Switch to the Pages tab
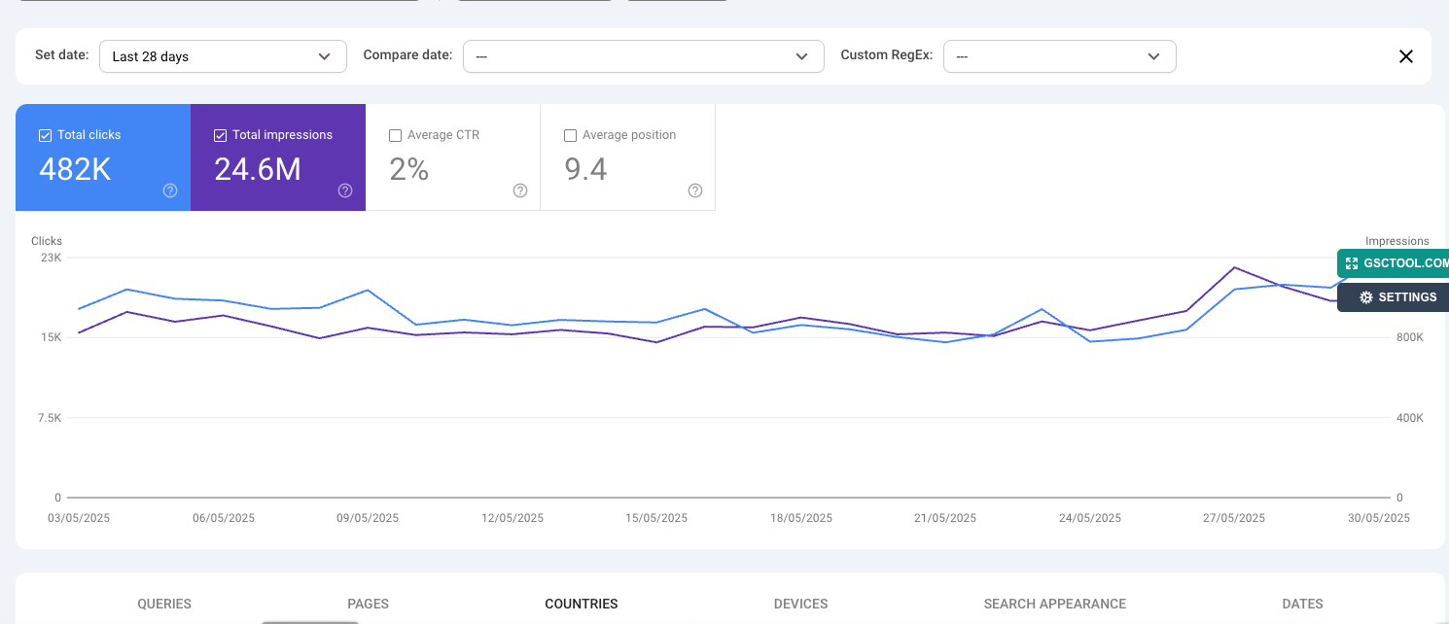 tap(368, 604)
